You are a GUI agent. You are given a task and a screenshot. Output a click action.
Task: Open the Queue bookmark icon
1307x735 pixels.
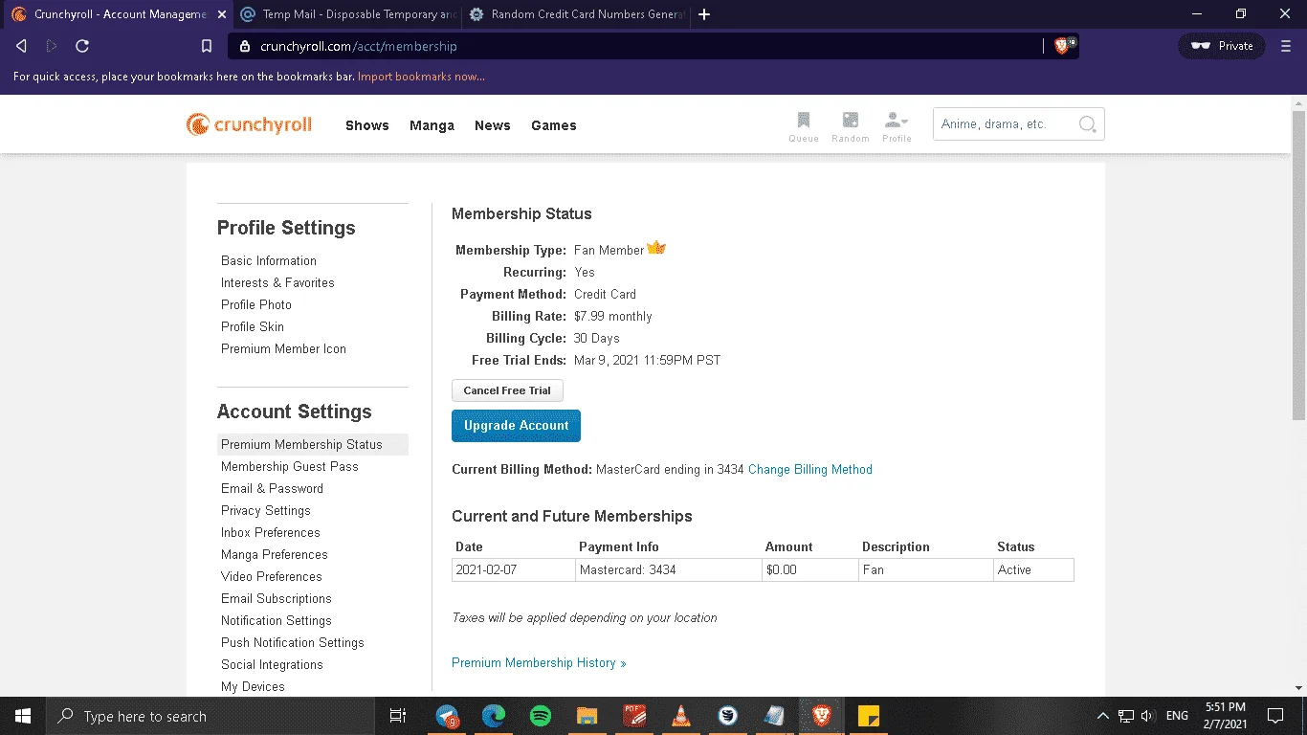pos(804,125)
